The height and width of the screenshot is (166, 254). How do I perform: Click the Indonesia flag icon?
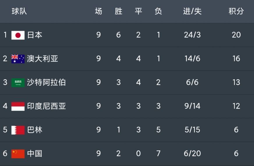pyautogui.click(x=18, y=106)
